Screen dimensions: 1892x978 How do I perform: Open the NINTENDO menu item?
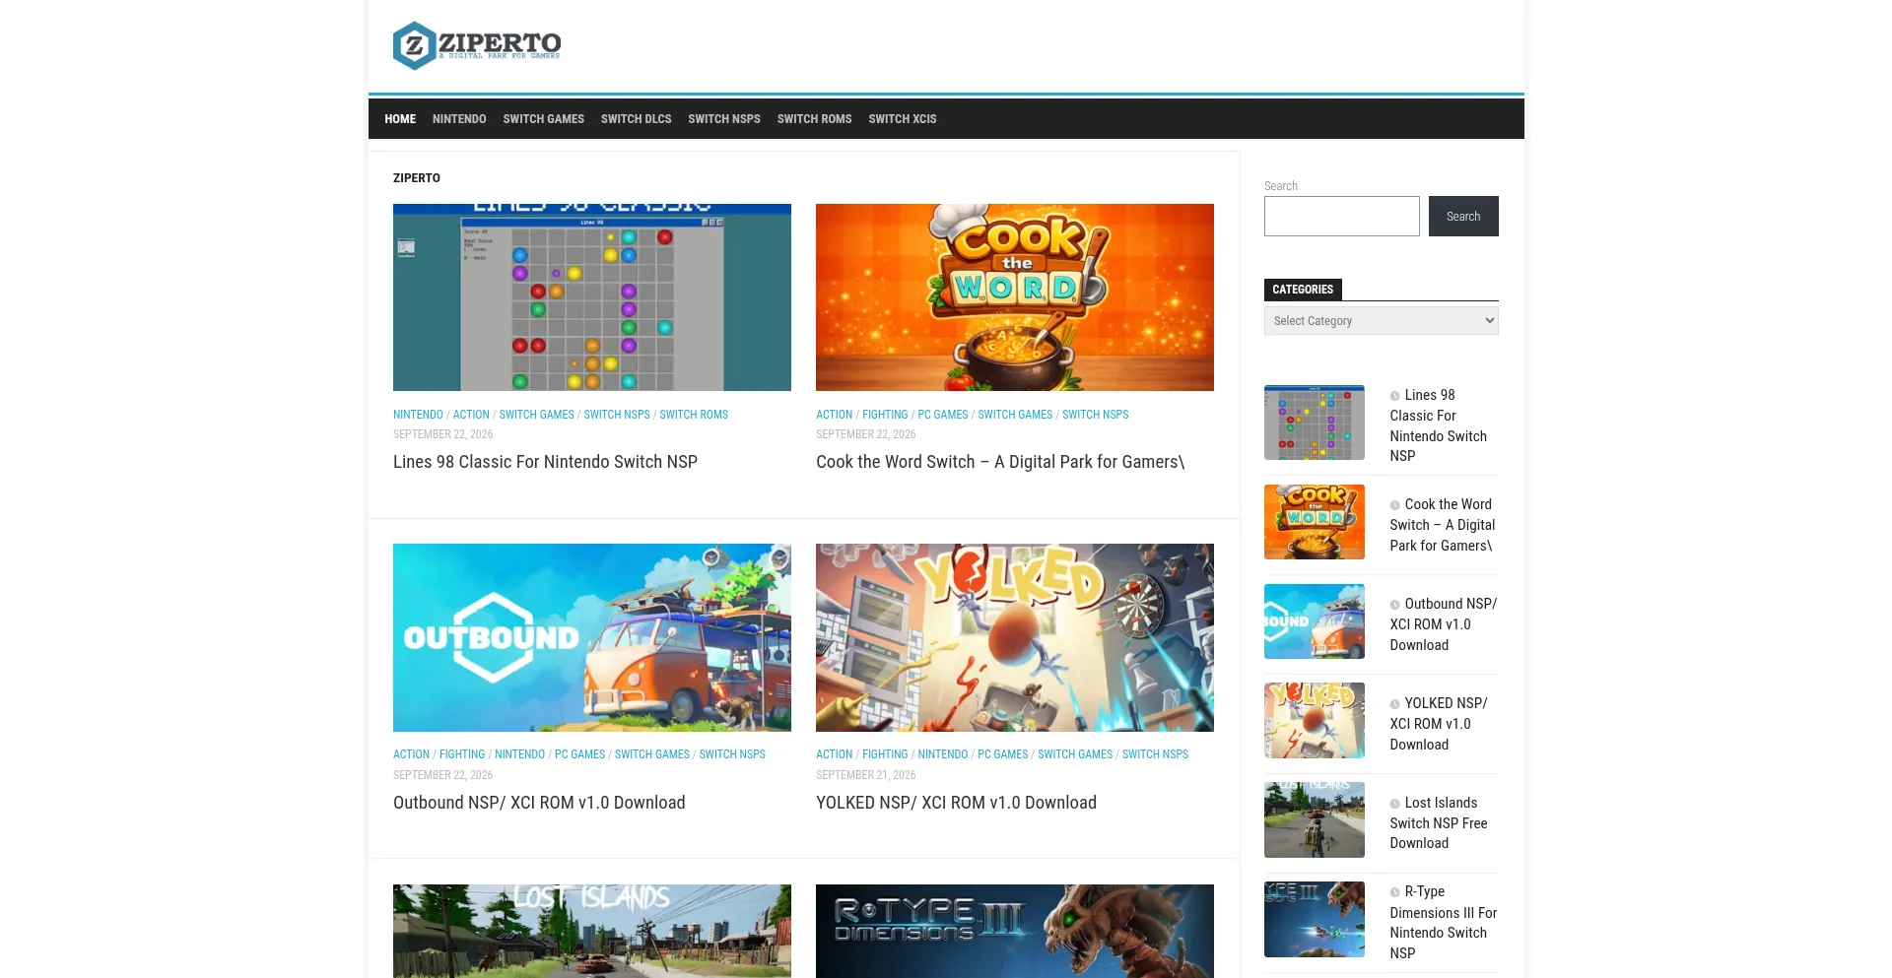point(459,119)
